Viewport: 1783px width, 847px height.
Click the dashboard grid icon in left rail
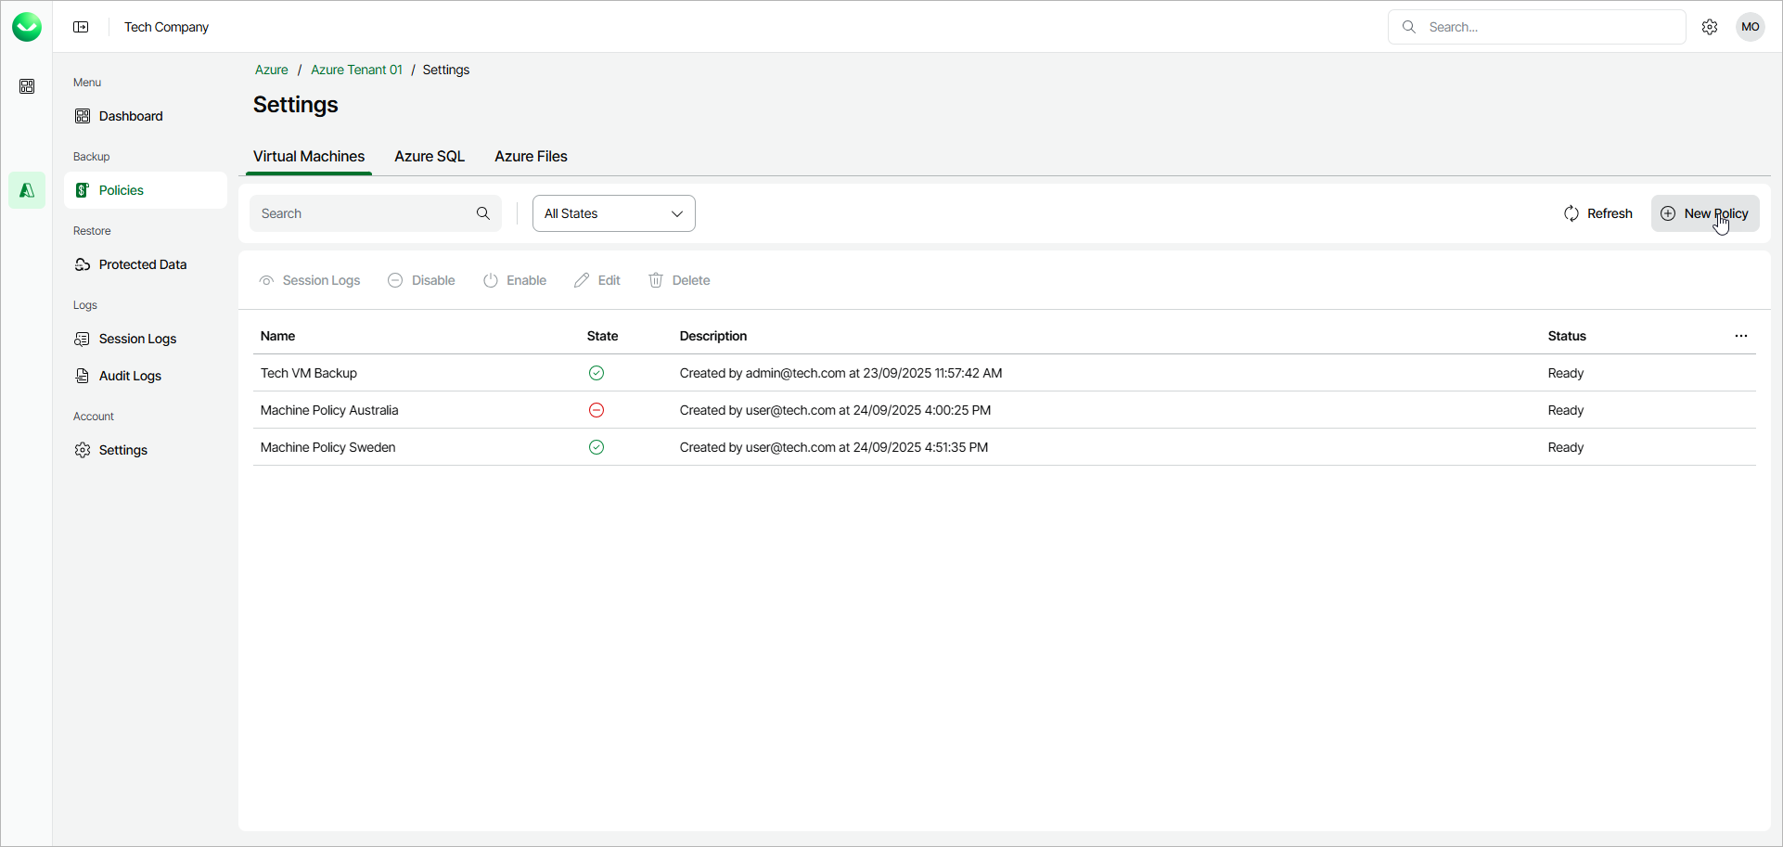point(27,86)
